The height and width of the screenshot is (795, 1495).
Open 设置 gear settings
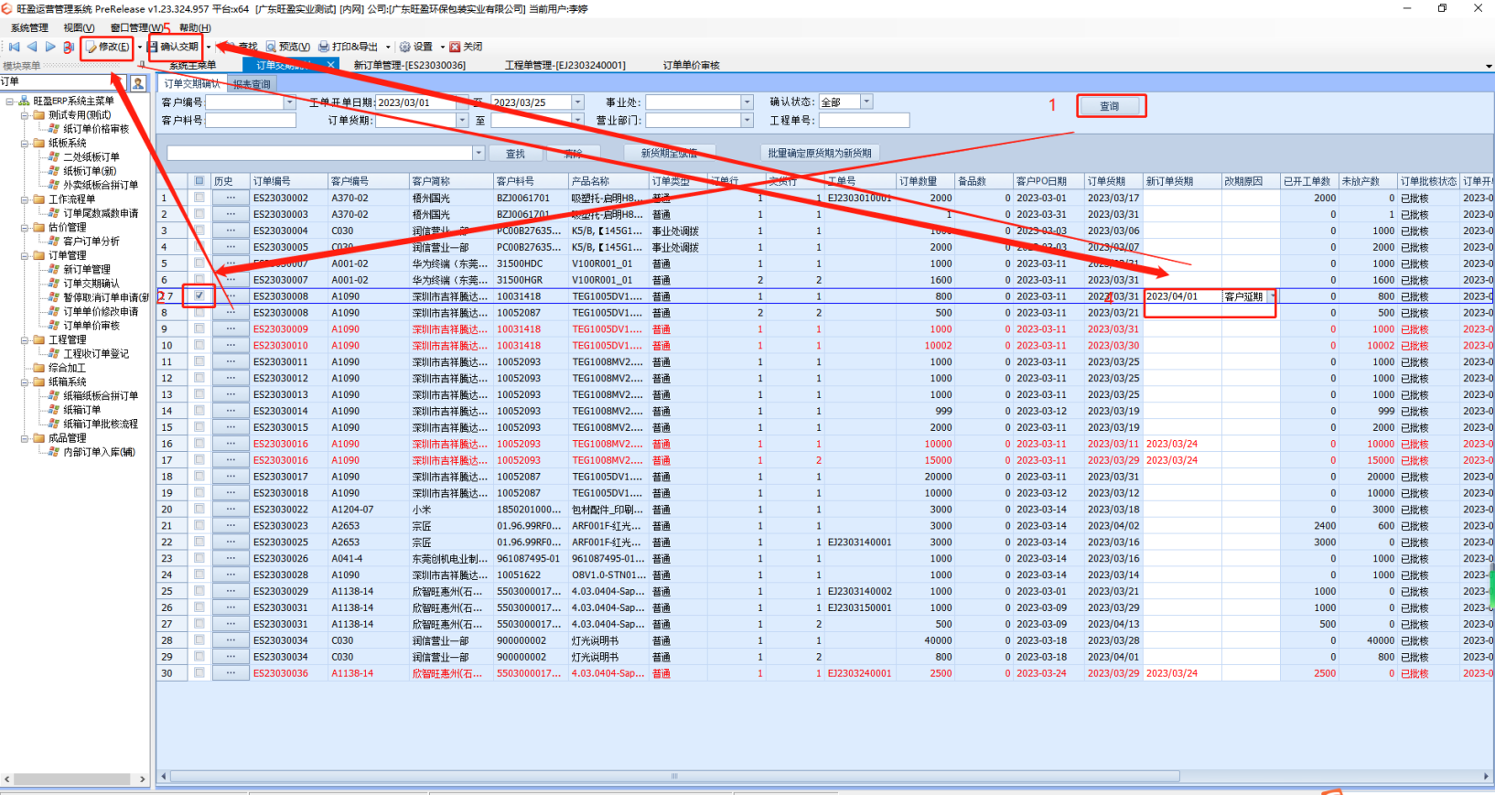click(x=416, y=47)
